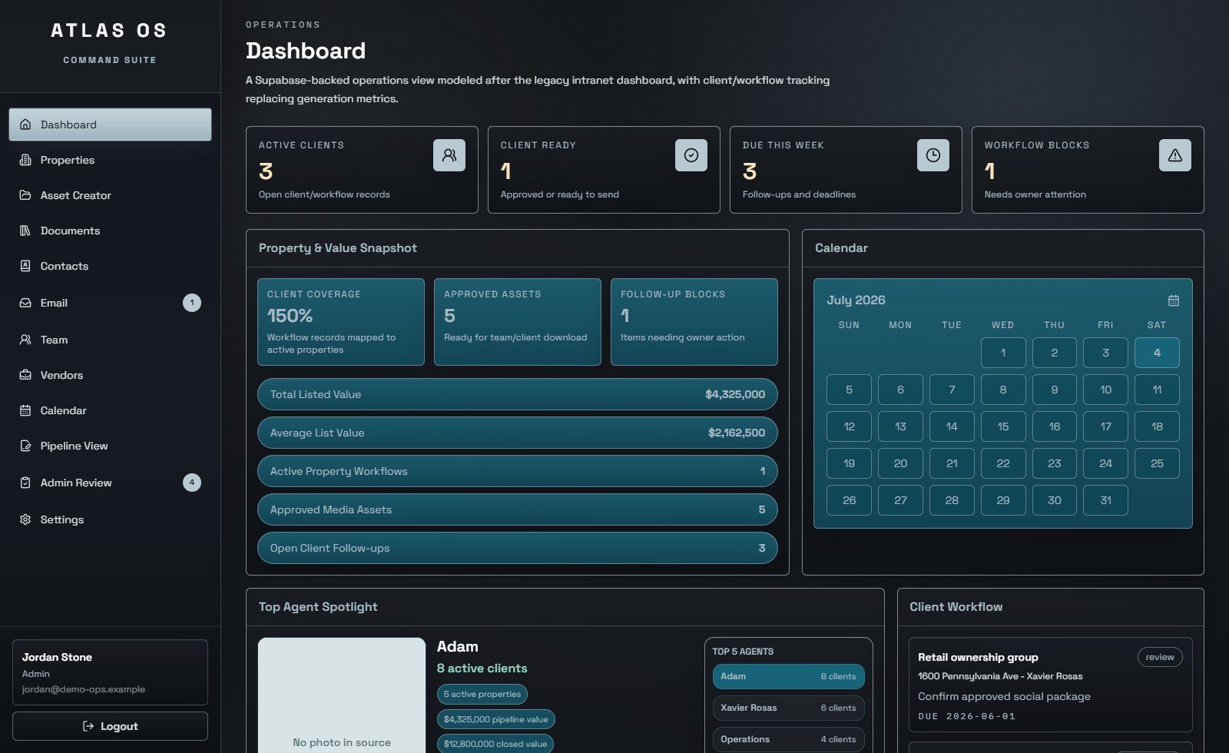
Task: Select July 1 on the calendar
Action: (x=1003, y=353)
